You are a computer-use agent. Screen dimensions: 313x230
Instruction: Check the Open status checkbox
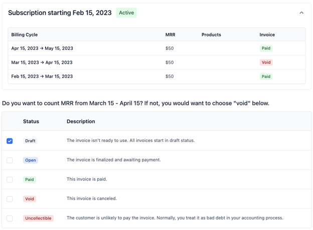point(10,160)
